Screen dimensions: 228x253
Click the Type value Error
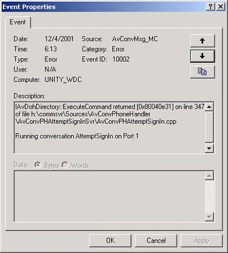(51, 59)
